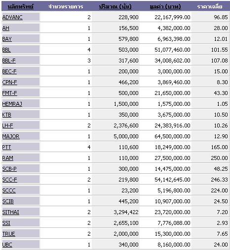Select the BBL-F stock symbol
230x250 pixels.
point(9,61)
